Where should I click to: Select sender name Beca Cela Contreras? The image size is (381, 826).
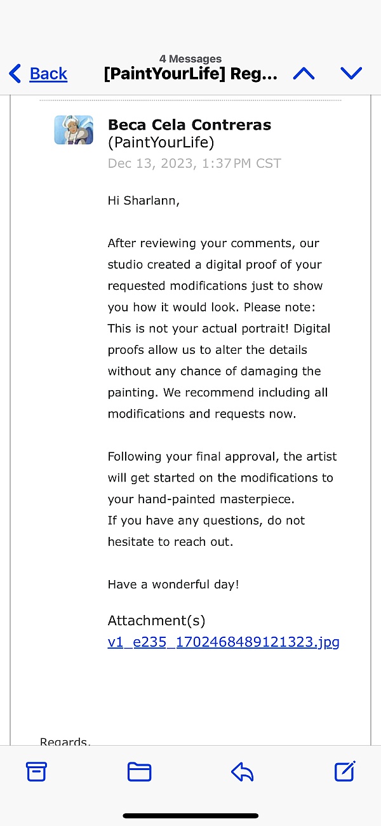click(x=190, y=125)
